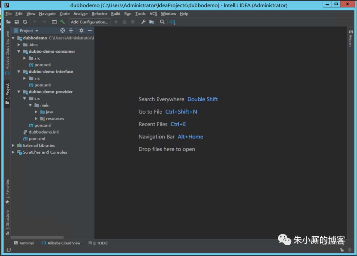This screenshot has height=256, width=357.
Task: Open the Tools menu
Action: tap(140, 14)
